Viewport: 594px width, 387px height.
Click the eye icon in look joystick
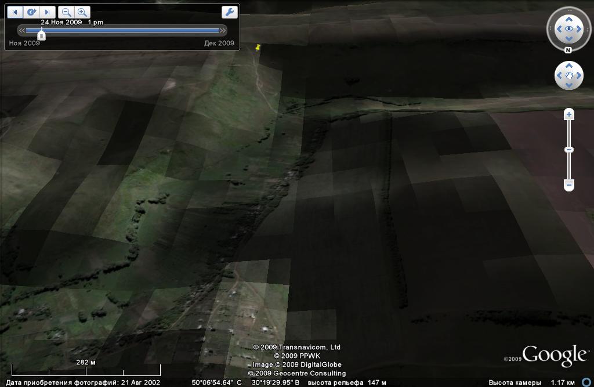pos(568,28)
